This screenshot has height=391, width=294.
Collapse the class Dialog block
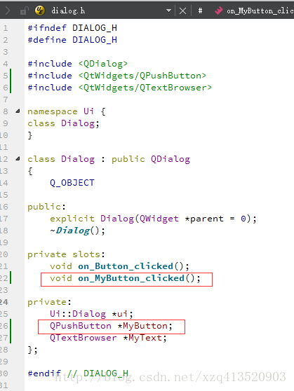(x=18, y=158)
